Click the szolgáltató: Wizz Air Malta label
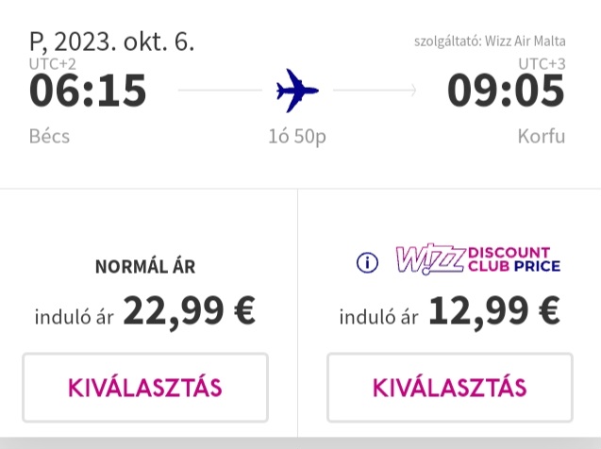 tap(490, 42)
